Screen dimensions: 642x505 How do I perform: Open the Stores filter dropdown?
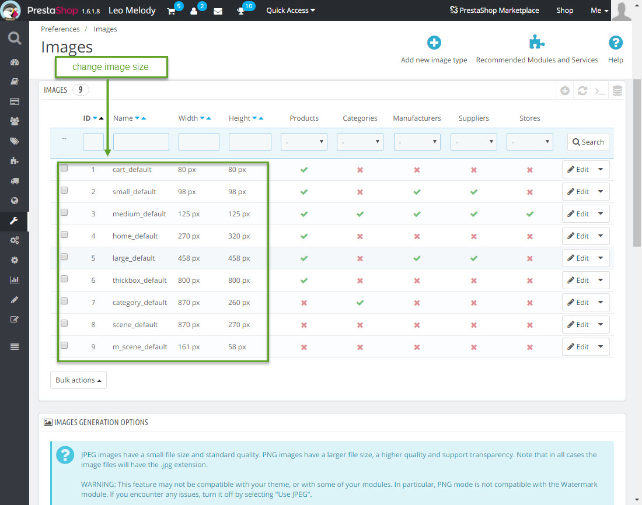(530, 142)
